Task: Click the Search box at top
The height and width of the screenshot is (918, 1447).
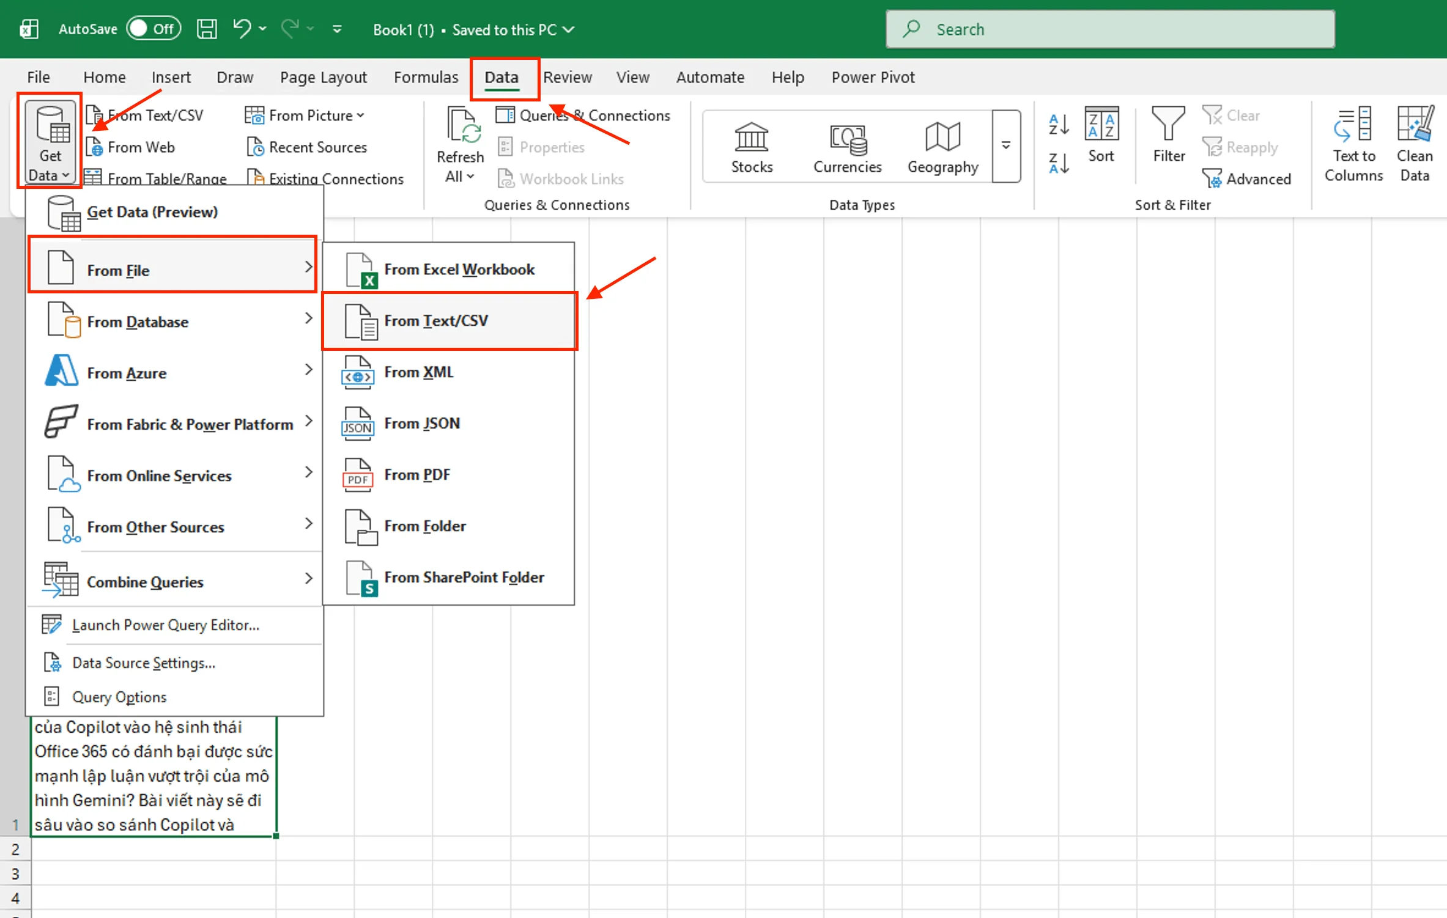Action: (x=1110, y=29)
